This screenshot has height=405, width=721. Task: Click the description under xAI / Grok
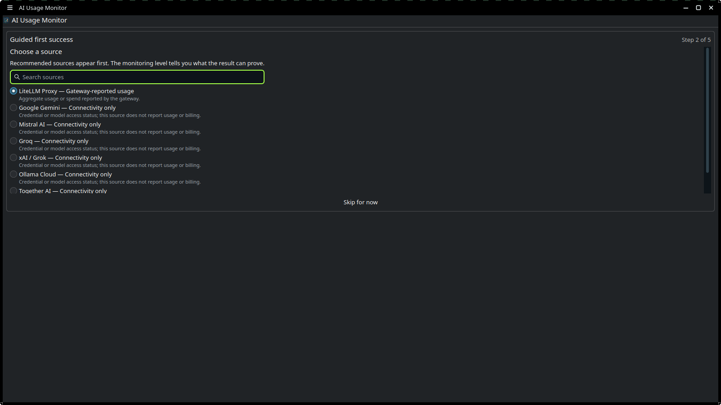110,166
